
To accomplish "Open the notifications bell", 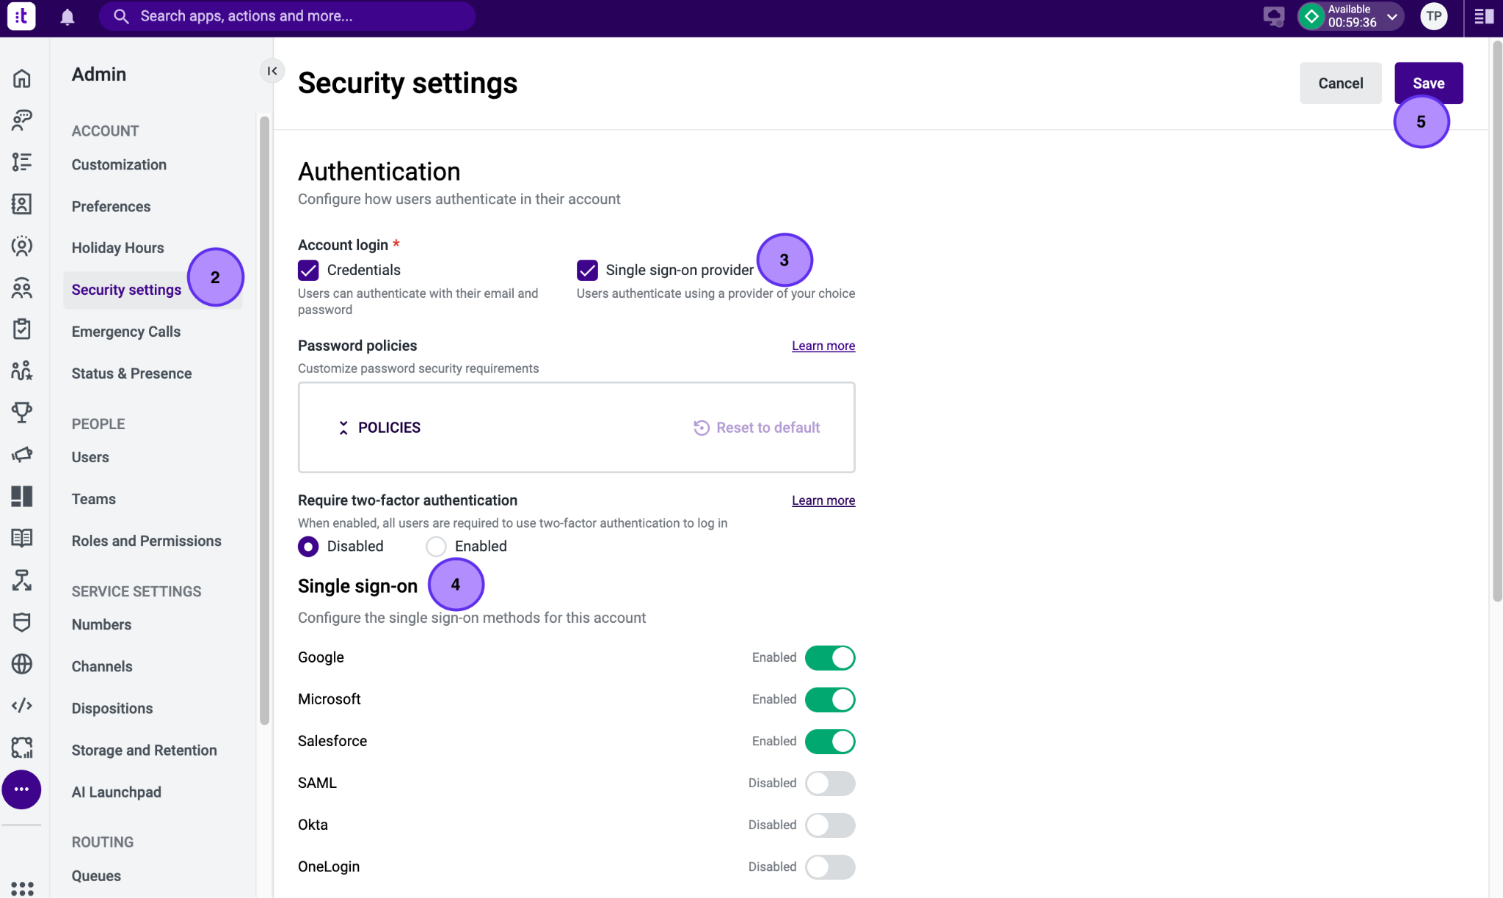I will 68,16.
